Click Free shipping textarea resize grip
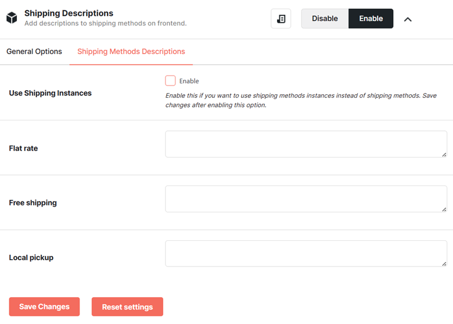 pyautogui.click(x=444, y=209)
